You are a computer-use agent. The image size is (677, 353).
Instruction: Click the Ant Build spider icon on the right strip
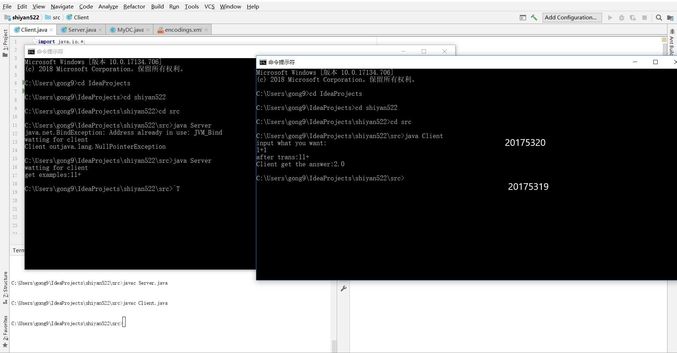pyautogui.click(x=672, y=31)
